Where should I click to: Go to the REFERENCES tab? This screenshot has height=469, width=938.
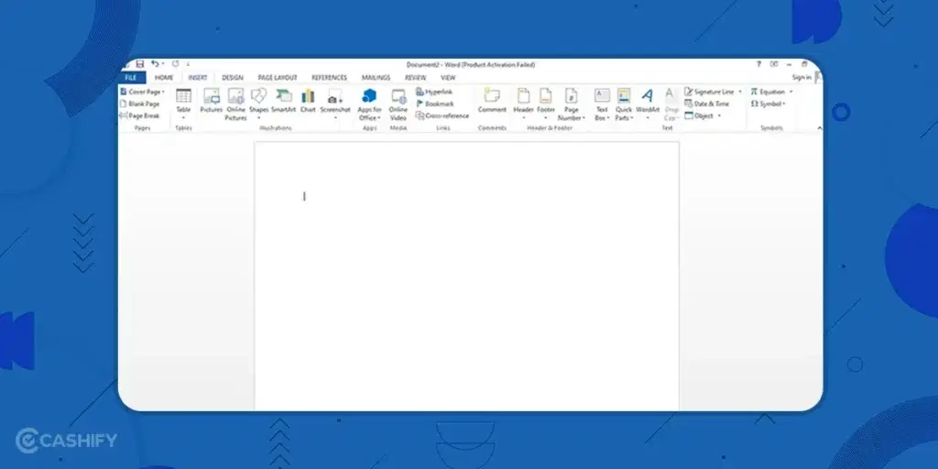coord(329,78)
